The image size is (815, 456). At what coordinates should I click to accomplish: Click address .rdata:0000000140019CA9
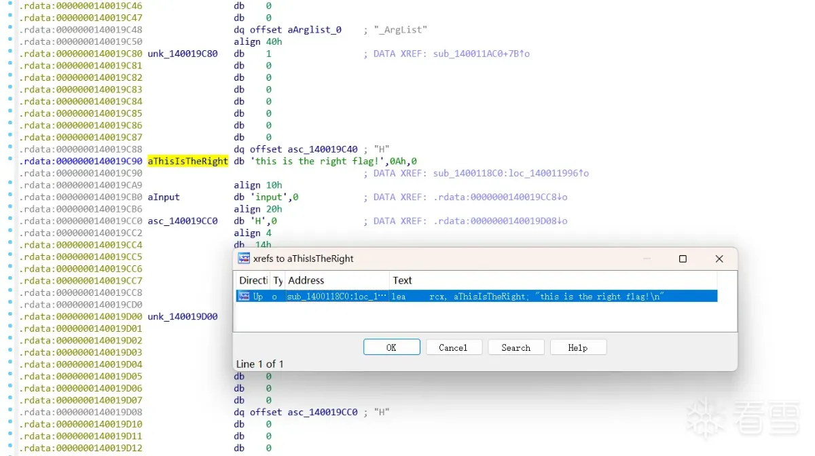[x=81, y=185]
